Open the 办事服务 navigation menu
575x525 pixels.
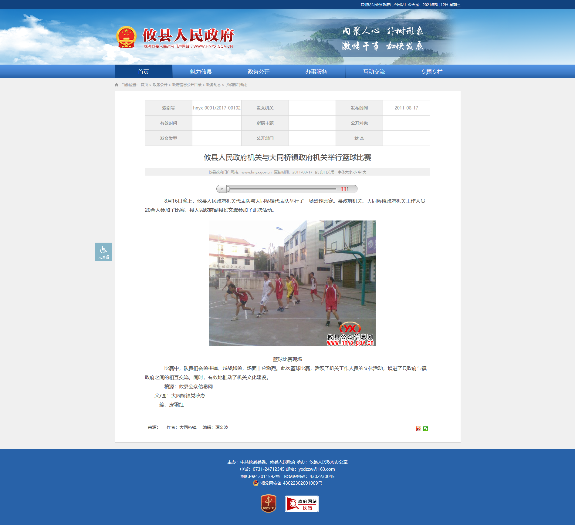316,72
